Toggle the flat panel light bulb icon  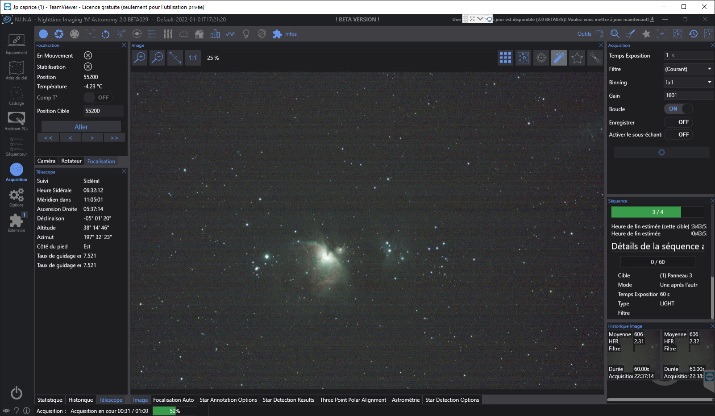(x=246, y=34)
